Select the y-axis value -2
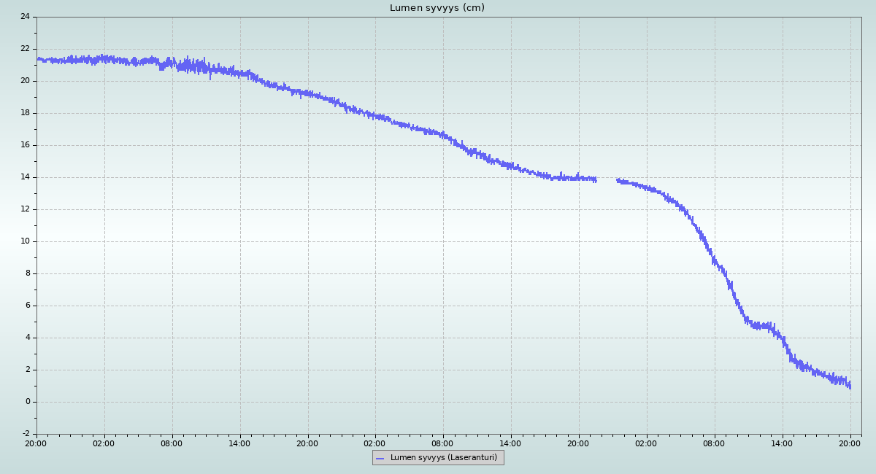This screenshot has width=876, height=474. [26, 434]
